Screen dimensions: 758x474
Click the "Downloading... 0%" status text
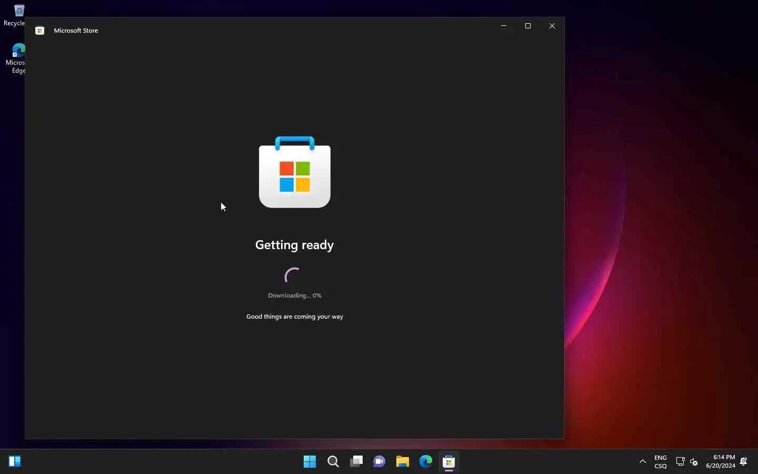tap(295, 295)
